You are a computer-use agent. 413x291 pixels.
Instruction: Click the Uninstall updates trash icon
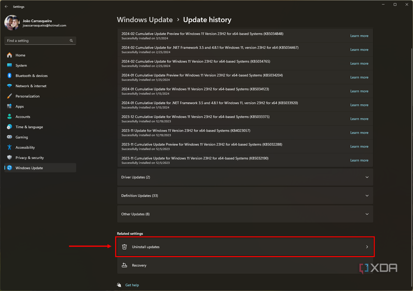(x=124, y=247)
